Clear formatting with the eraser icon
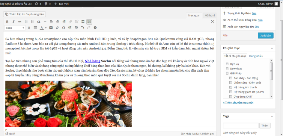Viewport: 283px width, 136px height. coord(57,28)
